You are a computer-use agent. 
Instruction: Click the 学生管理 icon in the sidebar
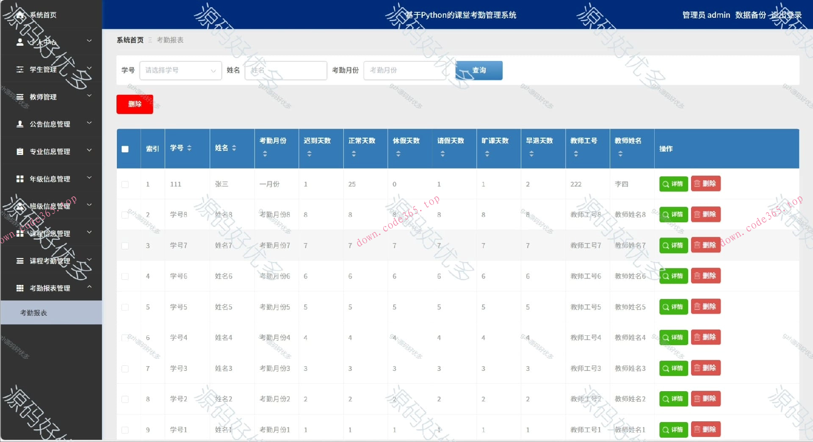[20, 69]
